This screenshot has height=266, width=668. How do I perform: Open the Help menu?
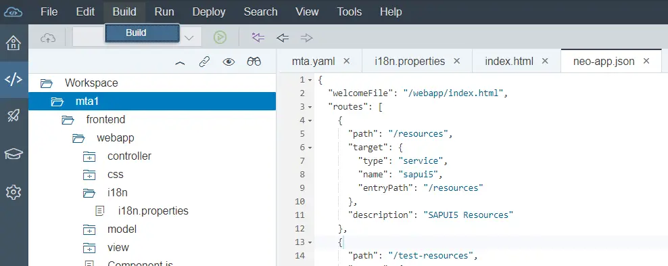(391, 12)
